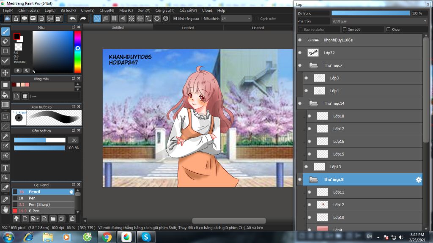Enable curve snap guide
433x243 pixels.
point(148,19)
